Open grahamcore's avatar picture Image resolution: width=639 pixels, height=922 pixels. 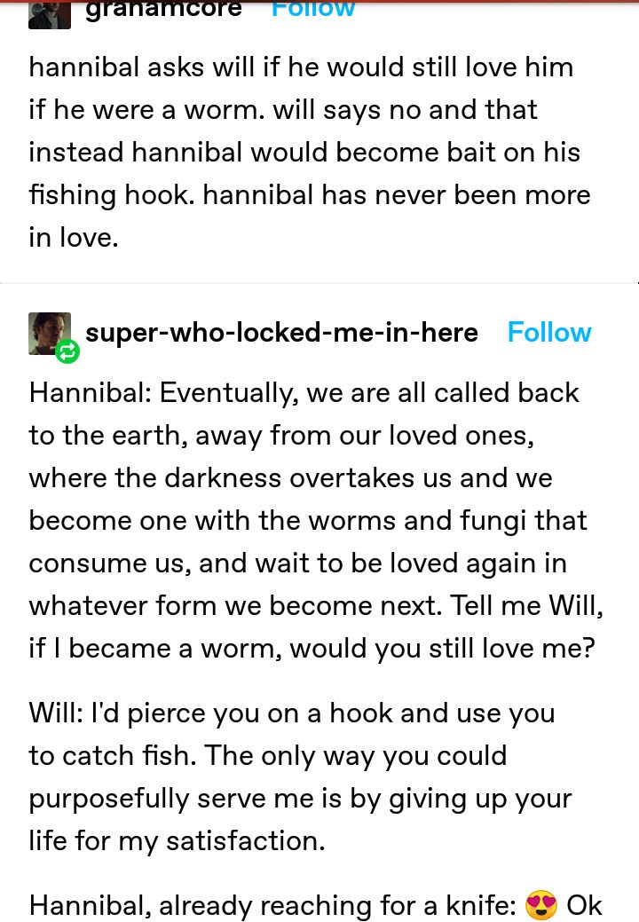coord(50,14)
